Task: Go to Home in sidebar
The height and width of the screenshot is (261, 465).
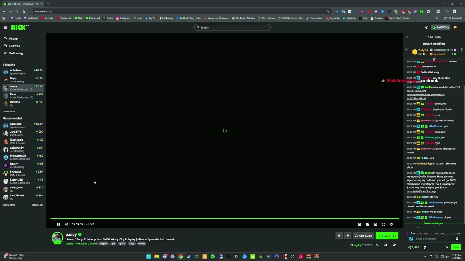Action: coord(23,39)
